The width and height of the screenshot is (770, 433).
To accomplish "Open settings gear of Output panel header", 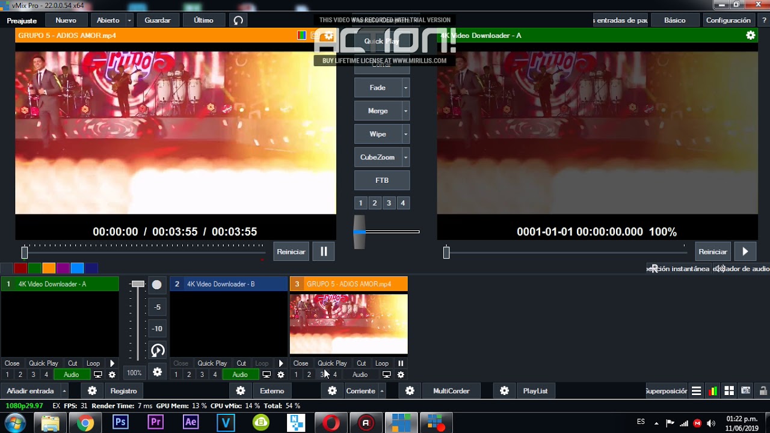I will tap(750, 35).
